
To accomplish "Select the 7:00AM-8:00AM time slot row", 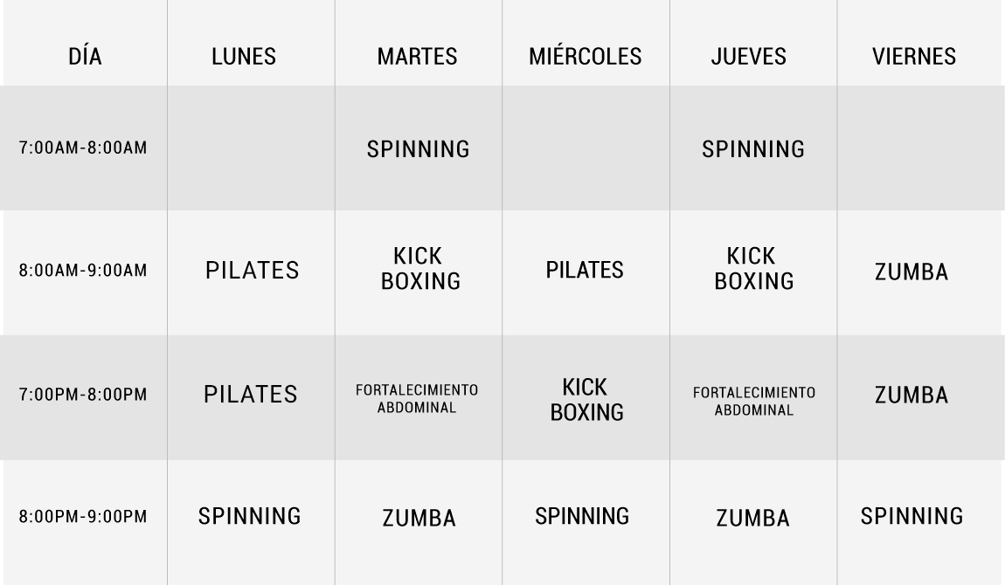I will (x=502, y=148).
